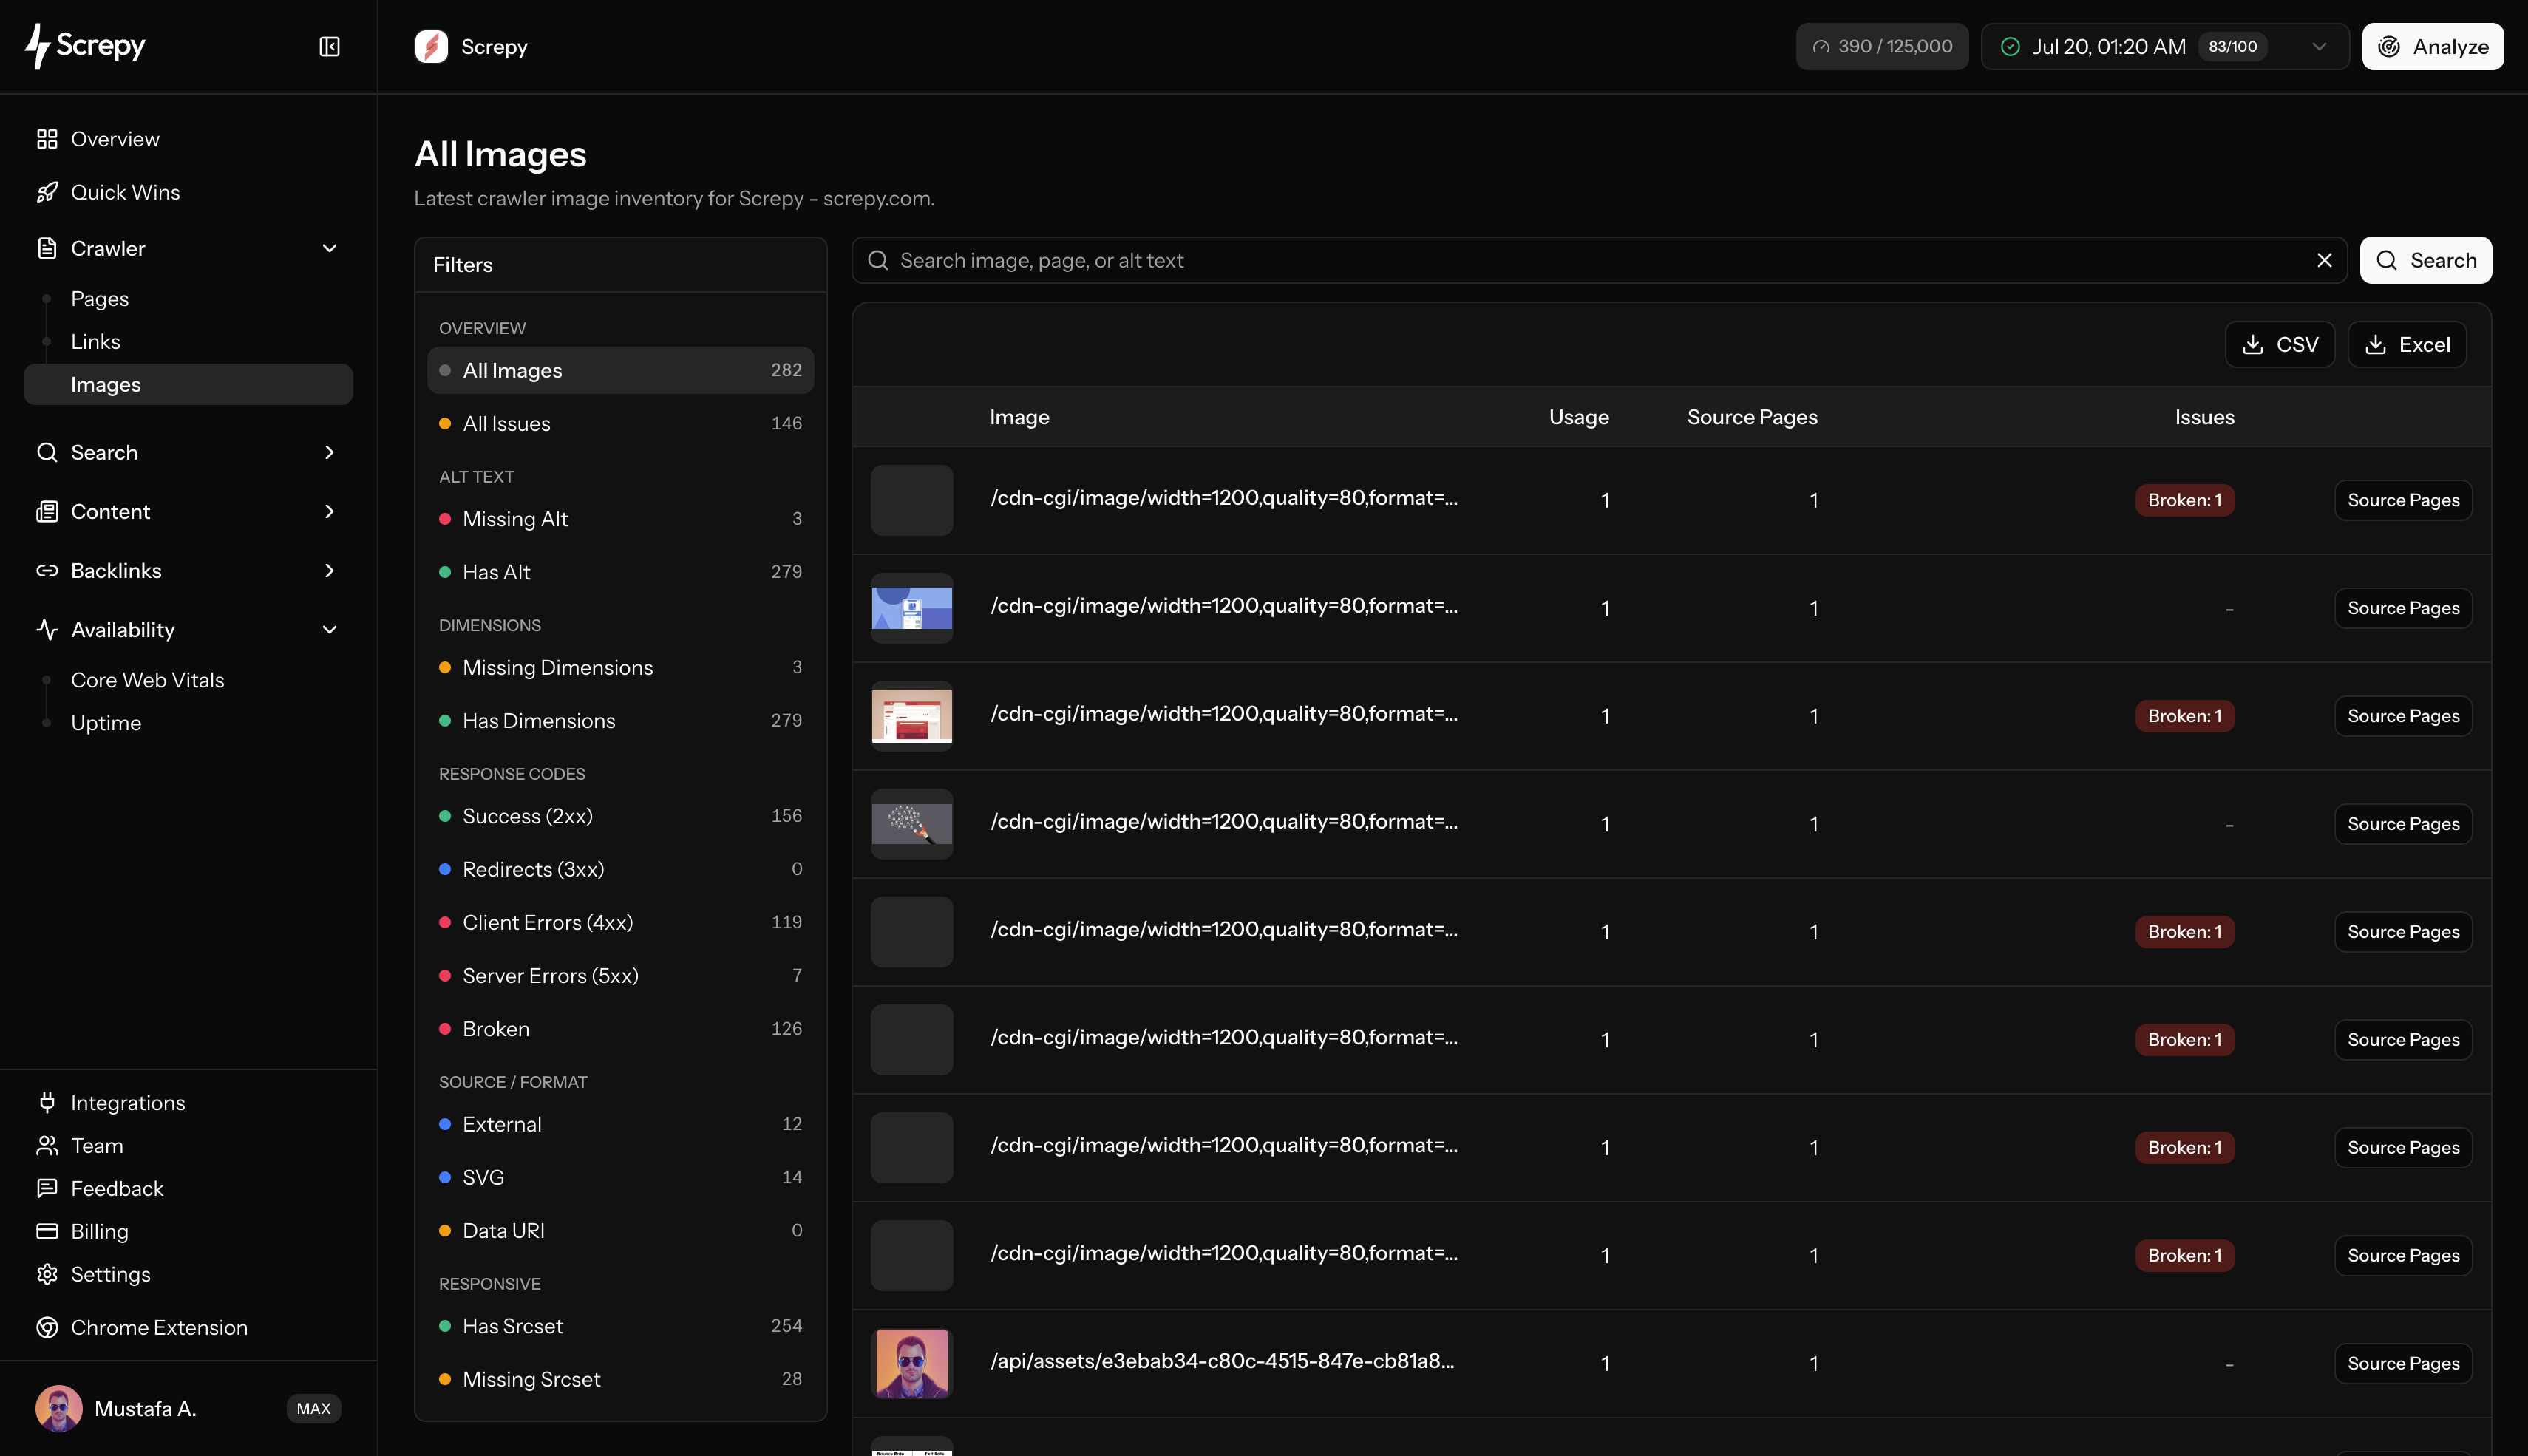2528x1456 pixels.
Task: Open Pages under Crawler
Action: click(x=99, y=298)
